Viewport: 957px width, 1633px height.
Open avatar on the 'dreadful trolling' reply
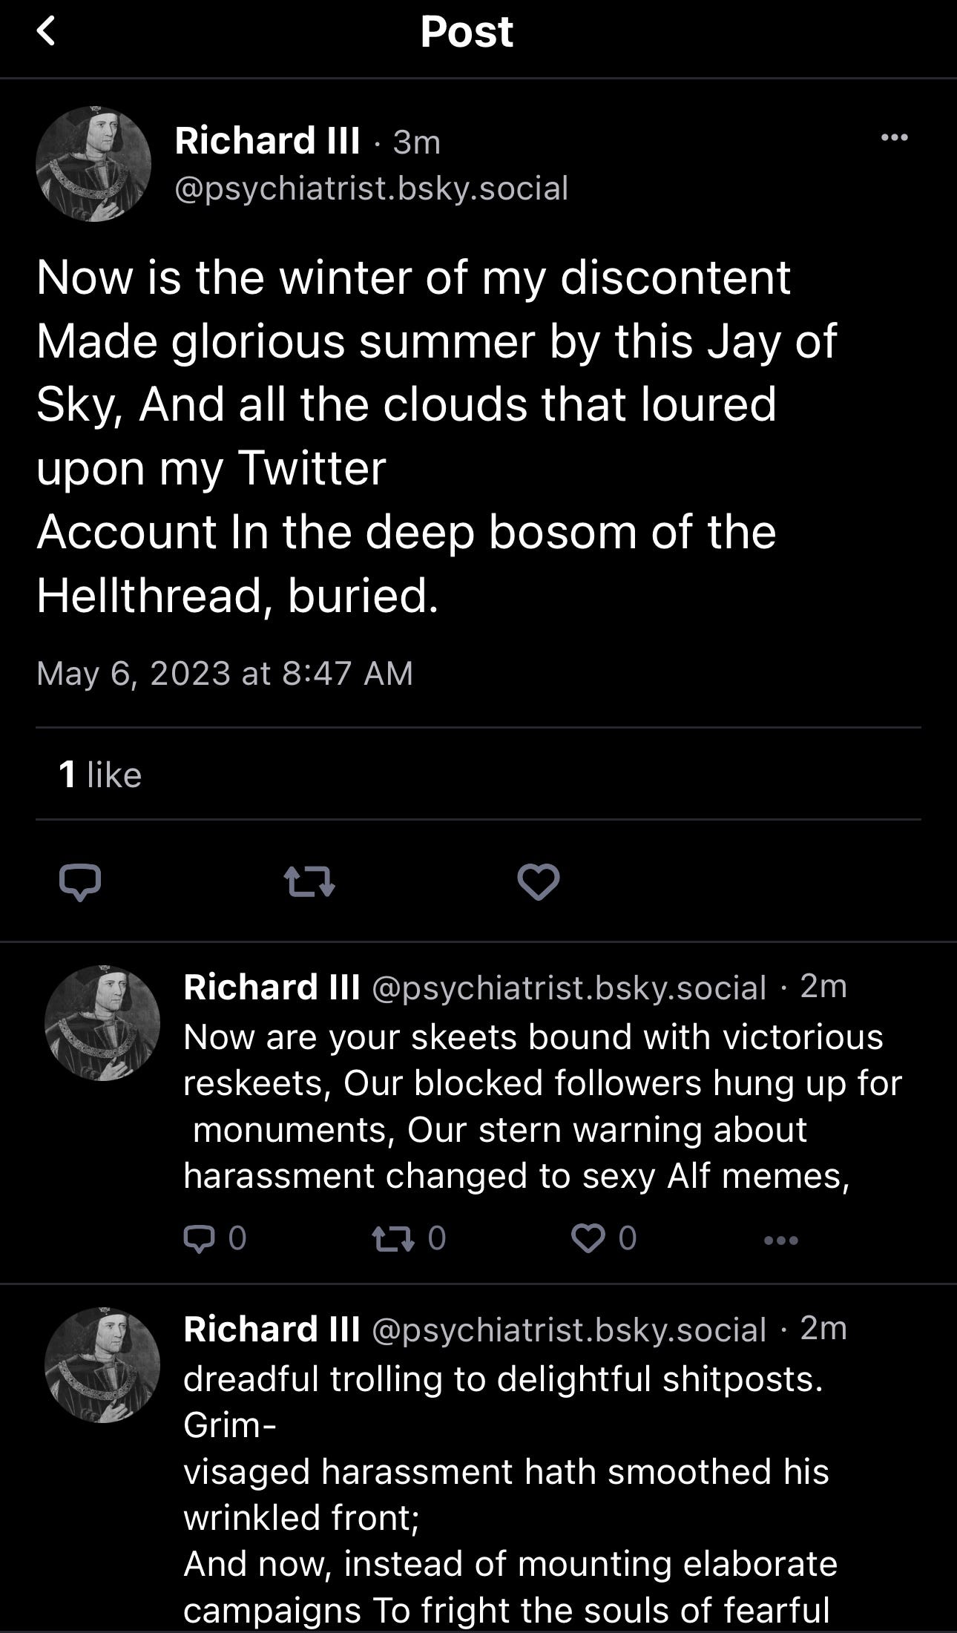[x=102, y=1365]
